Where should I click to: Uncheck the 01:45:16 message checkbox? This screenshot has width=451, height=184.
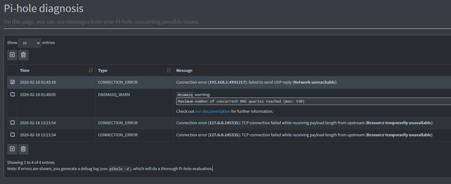tap(12, 82)
